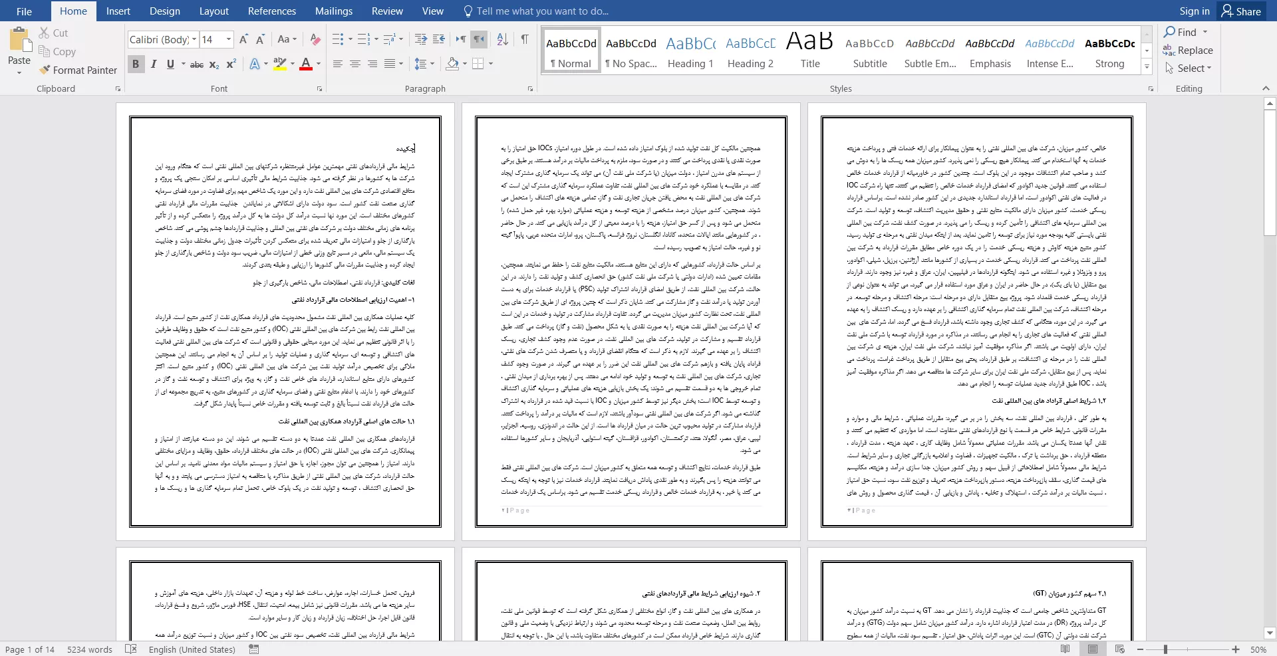Open the Line Spacing dropdown

424,64
